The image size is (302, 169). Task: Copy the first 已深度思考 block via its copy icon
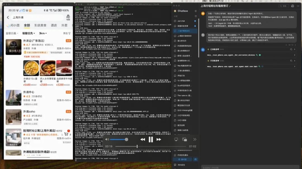[291, 49]
